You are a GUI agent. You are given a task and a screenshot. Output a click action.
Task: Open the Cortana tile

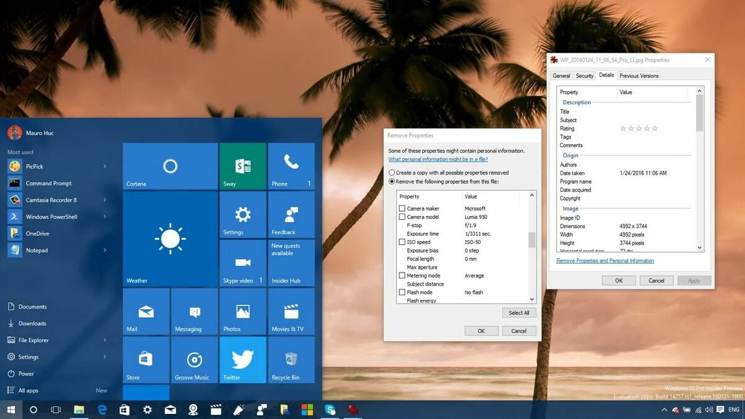(x=170, y=166)
